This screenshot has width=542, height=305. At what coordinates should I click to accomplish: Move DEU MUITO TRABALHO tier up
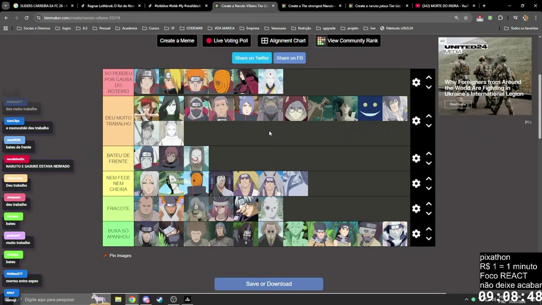pos(429,116)
